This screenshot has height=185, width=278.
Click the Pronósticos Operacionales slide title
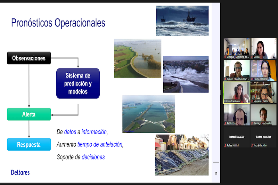pyautogui.click(x=58, y=23)
